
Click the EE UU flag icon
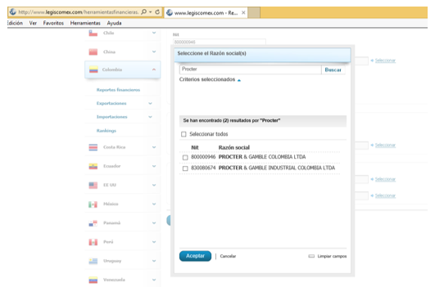93,185
